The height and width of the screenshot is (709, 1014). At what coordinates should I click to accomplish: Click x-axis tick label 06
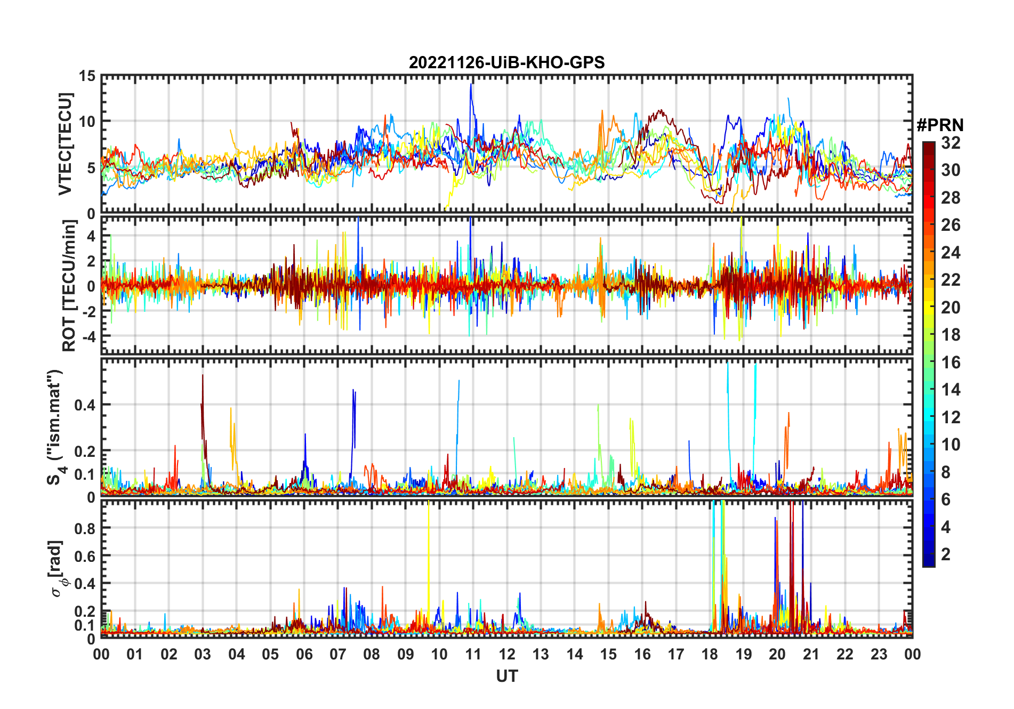304,654
